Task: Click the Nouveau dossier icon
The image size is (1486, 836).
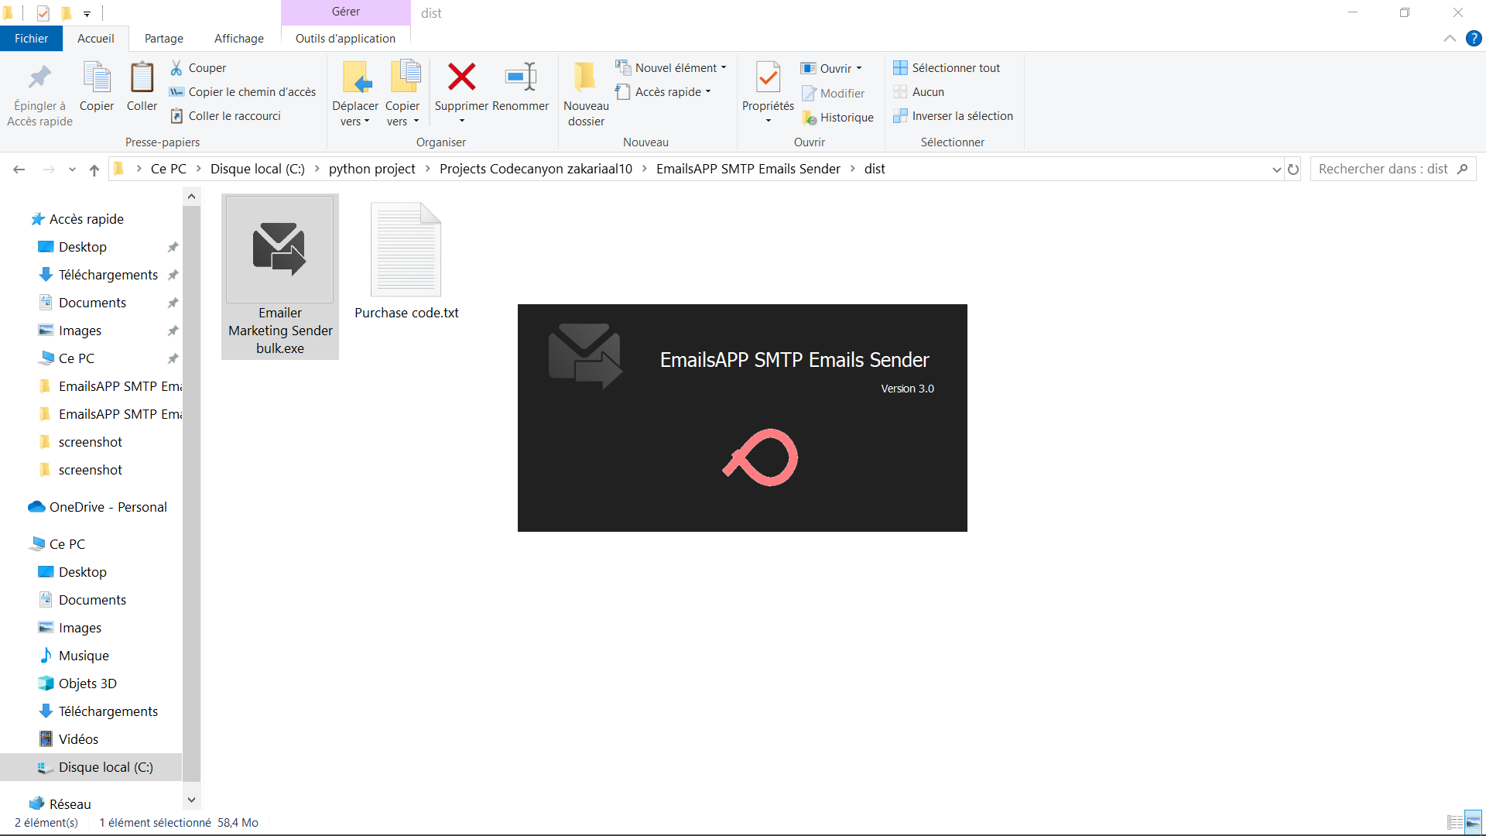Action: pos(585,77)
